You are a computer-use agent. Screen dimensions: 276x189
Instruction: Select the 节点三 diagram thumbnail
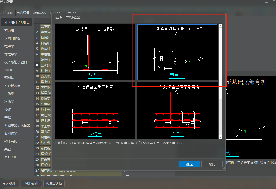click(x=95, y=110)
